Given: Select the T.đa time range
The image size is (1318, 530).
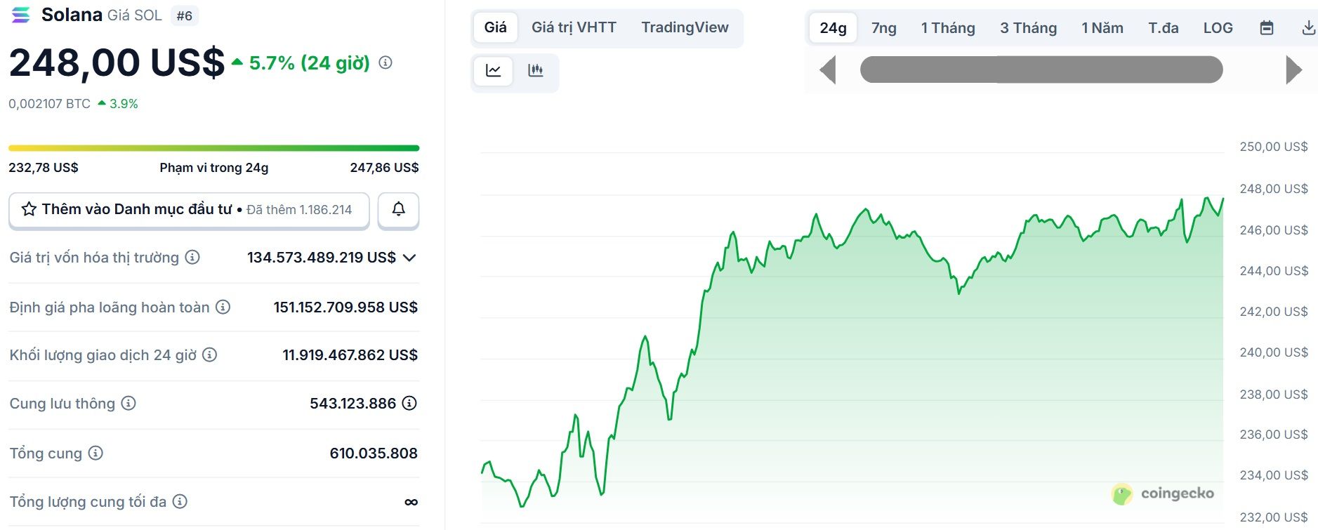Looking at the screenshot, I should pos(1164,28).
